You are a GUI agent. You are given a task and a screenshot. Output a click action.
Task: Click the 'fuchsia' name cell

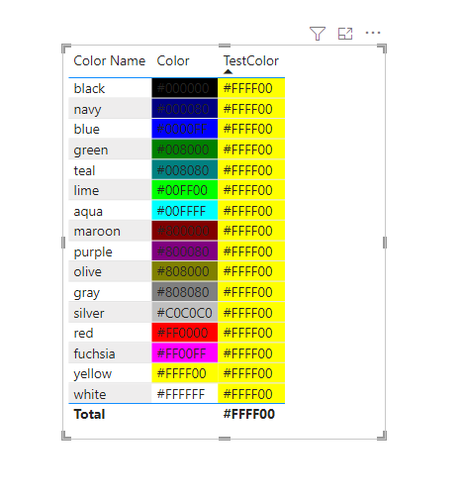(110, 352)
